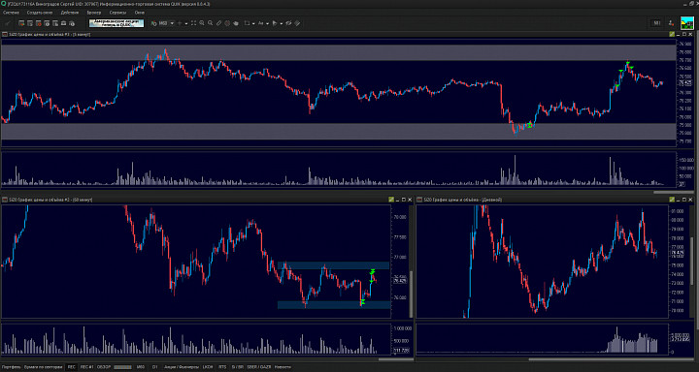699x372 pixels.
Task: Switch to the Акции / Фьючерсы tab
Action: (182, 367)
